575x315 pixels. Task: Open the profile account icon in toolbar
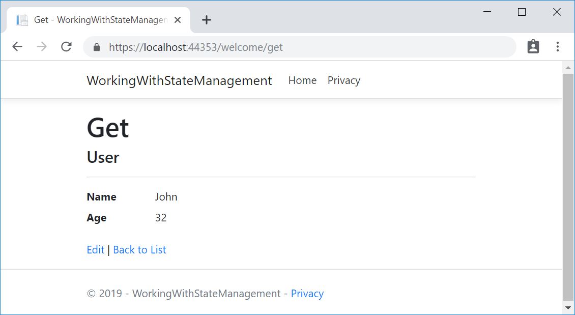coord(533,47)
